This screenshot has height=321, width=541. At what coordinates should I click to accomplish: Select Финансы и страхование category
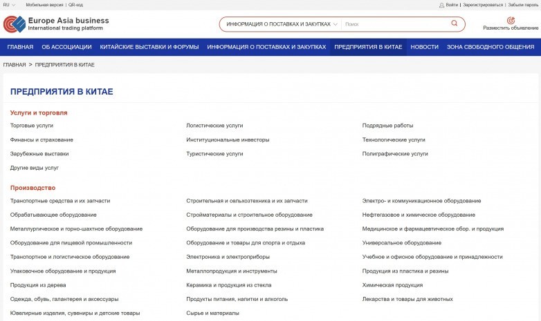tap(42, 140)
